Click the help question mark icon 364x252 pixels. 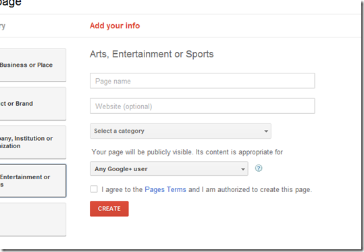pos(259,168)
